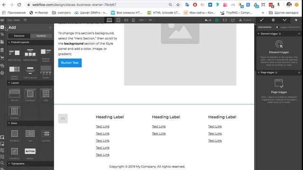Collapse Prebuilt Layouts group
The image size is (303, 170).
[x=9, y=42]
